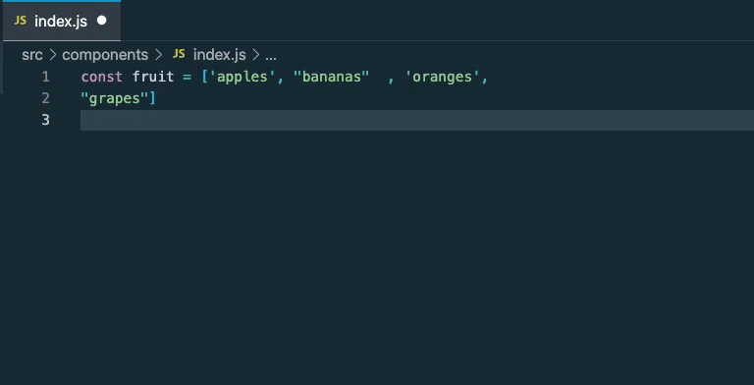The width and height of the screenshot is (754, 385).
Task: Click the chevron after src breadcrumb
Action: (x=53, y=55)
